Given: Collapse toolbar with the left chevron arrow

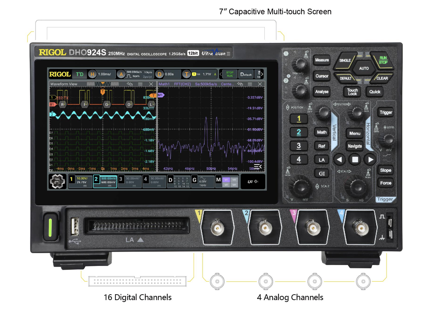Looking at the screenshot, I should coord(221,74).
